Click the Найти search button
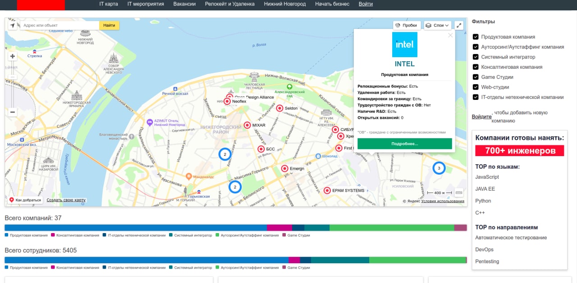The height and width of the screenshot is (283, 577). [109, 26]
